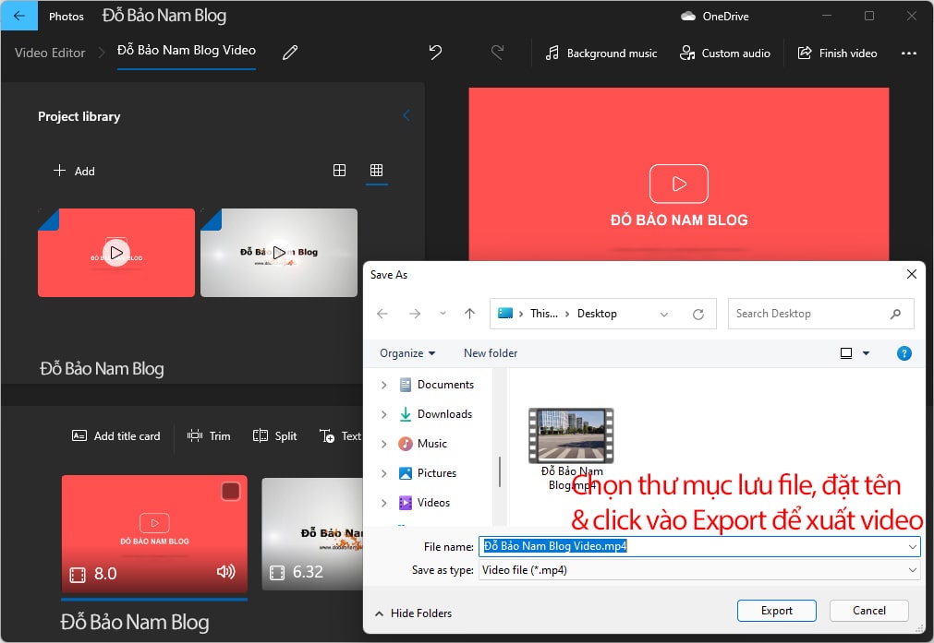Select Videos in navigation pane
Screen dimensions: 934x643
click(x=425, y=503)
